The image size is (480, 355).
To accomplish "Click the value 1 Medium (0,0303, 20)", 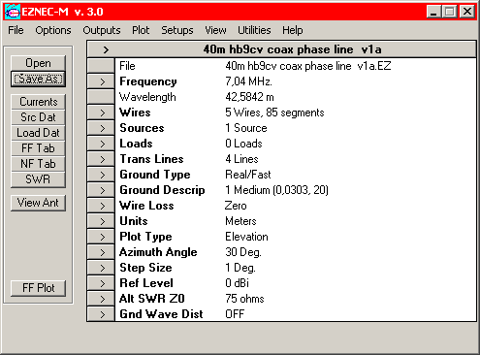I will (276, 190).
